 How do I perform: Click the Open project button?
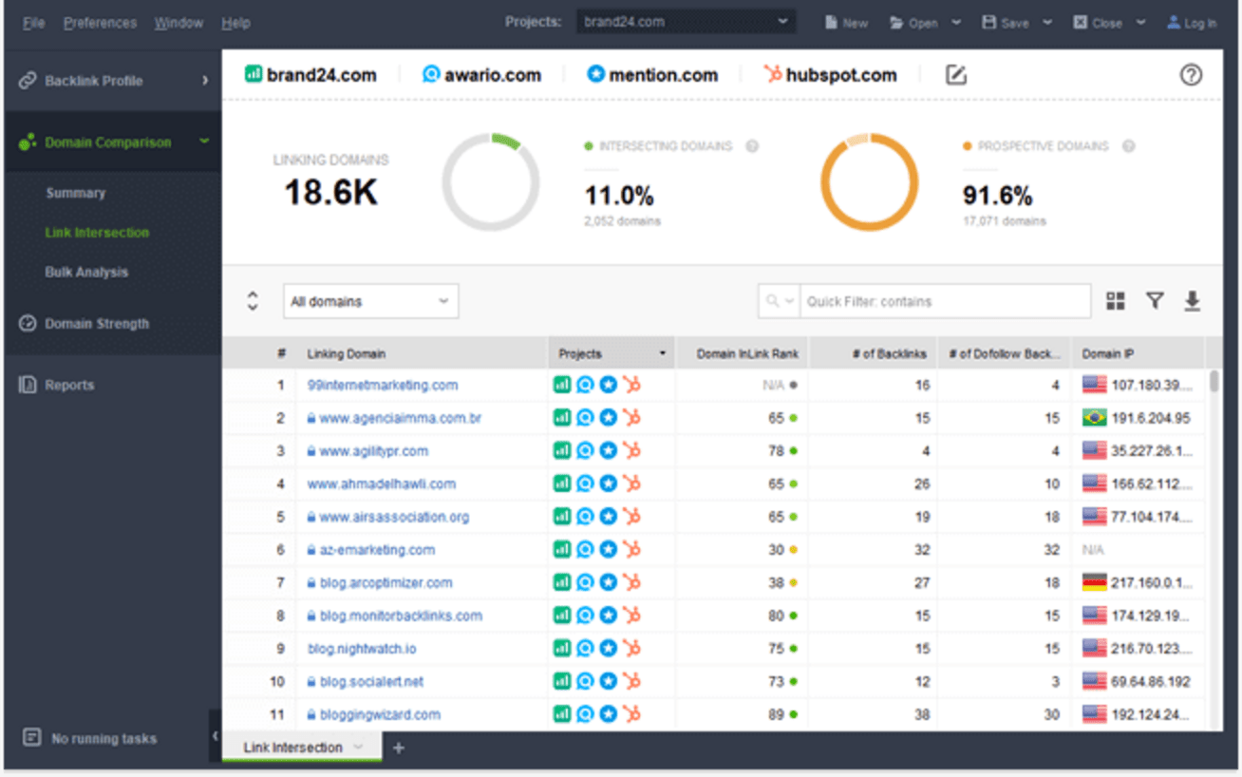pyautogui.click(x=913, y=23)
